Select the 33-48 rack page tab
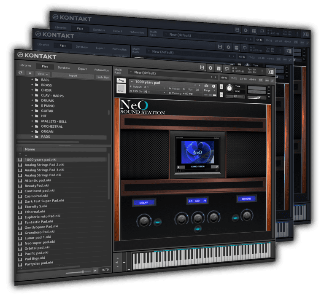Screen dimensions: 324x306 tap(243, 79)
